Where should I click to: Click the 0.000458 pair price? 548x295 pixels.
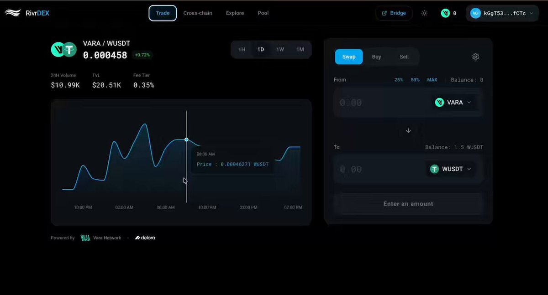pyautogui.click(x=105, y=55)
